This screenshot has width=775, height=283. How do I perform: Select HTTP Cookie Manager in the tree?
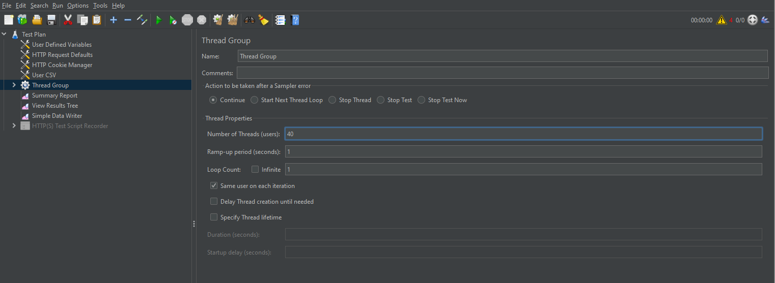tap(62, 65)
